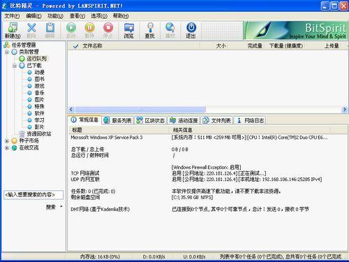Select the 音乐 category
The width and height of the screenshot is (349, 262).
(x=39, y=93)
